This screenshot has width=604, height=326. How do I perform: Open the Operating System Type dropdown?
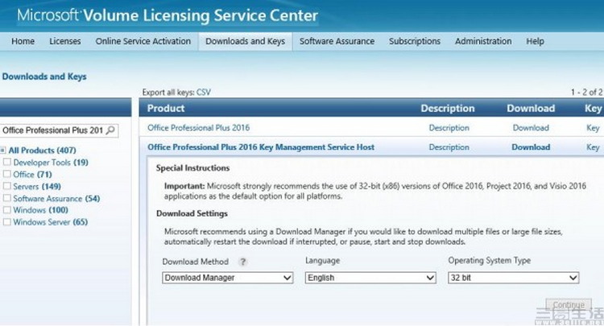[x=514, y=278]
